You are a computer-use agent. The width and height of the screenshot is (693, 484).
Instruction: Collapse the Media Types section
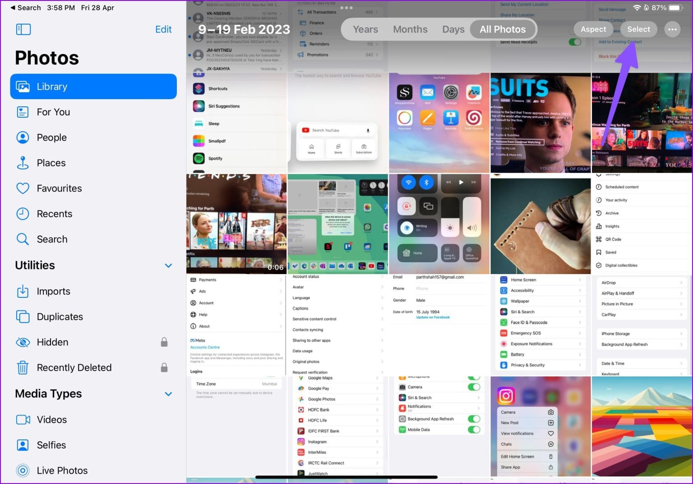pos(168,394)
